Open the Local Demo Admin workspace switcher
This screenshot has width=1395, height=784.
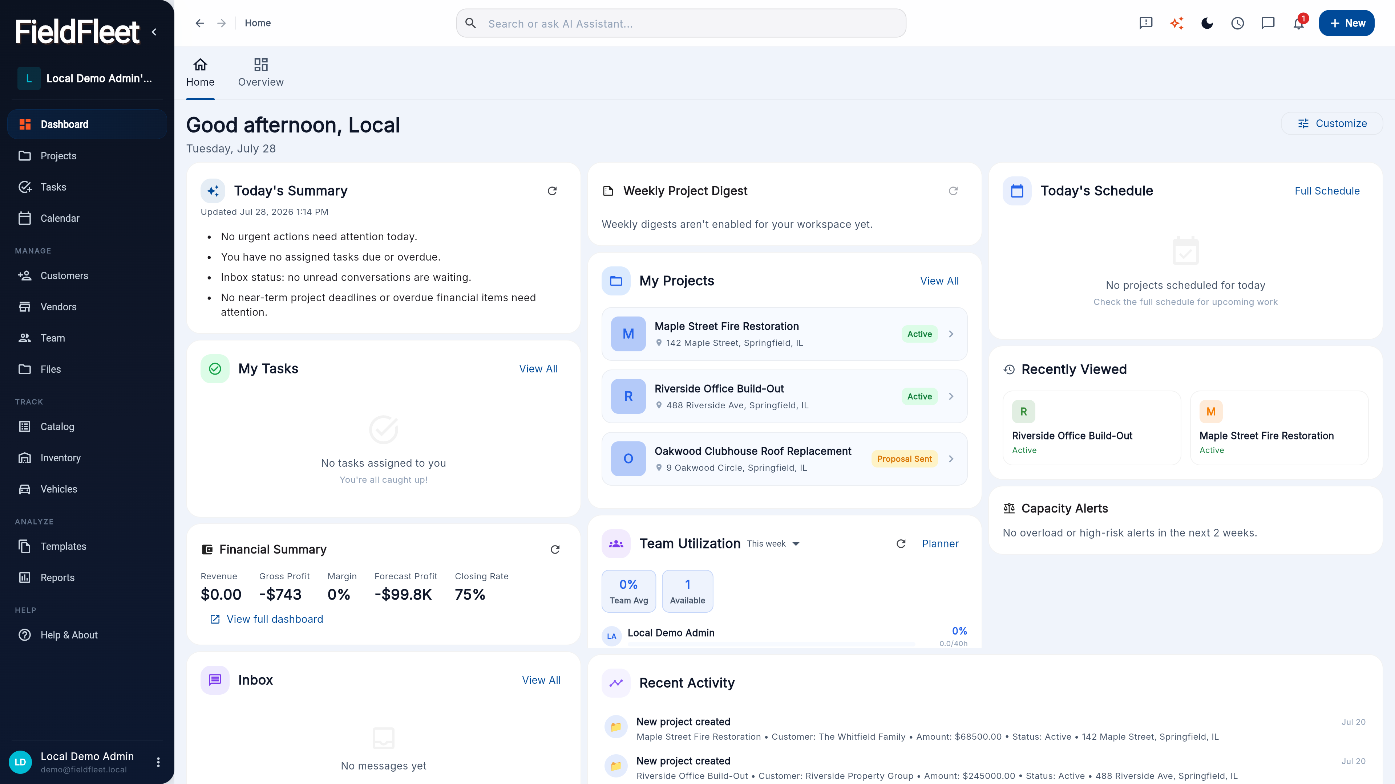pyautogui.click(x=87, y=78)
